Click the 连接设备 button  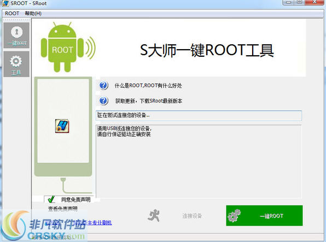(193, 216)
